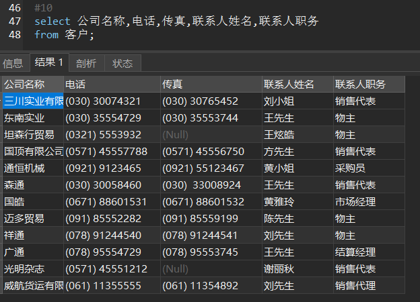Viewport: 420px width, 302px height.
Task: Click the 公司名称 column header
Action: click(x=25, y=84)
